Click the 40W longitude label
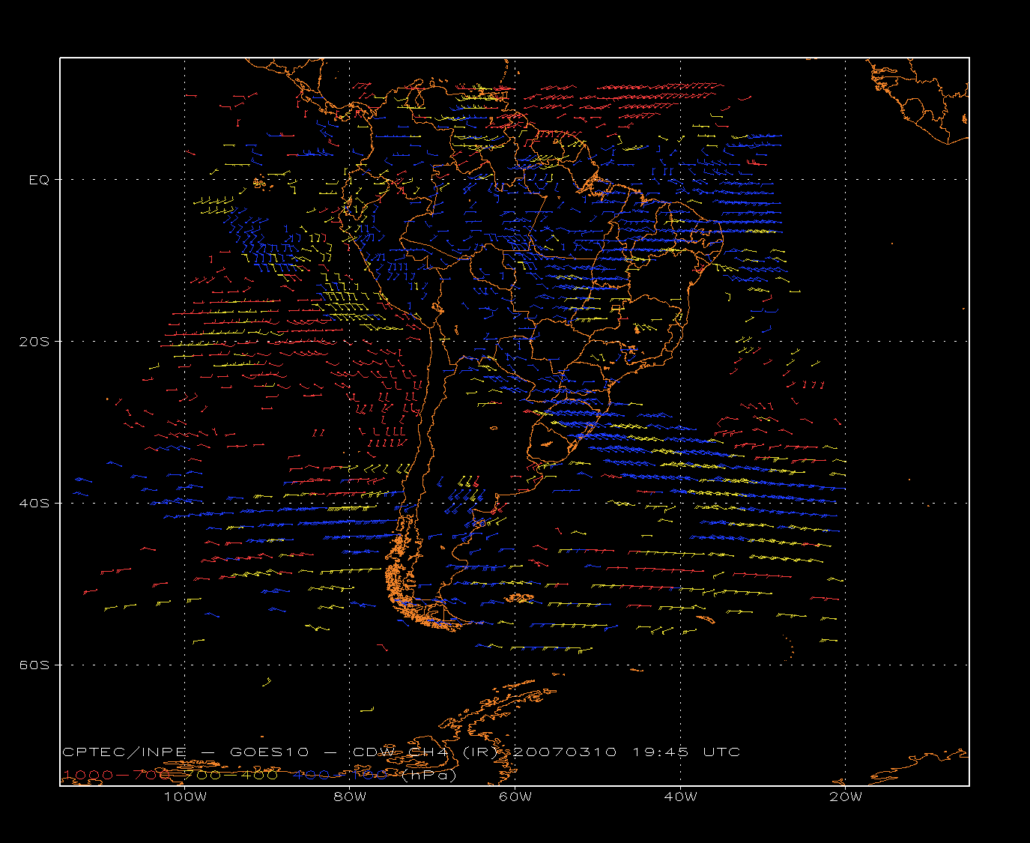 [x=681, y=797]
